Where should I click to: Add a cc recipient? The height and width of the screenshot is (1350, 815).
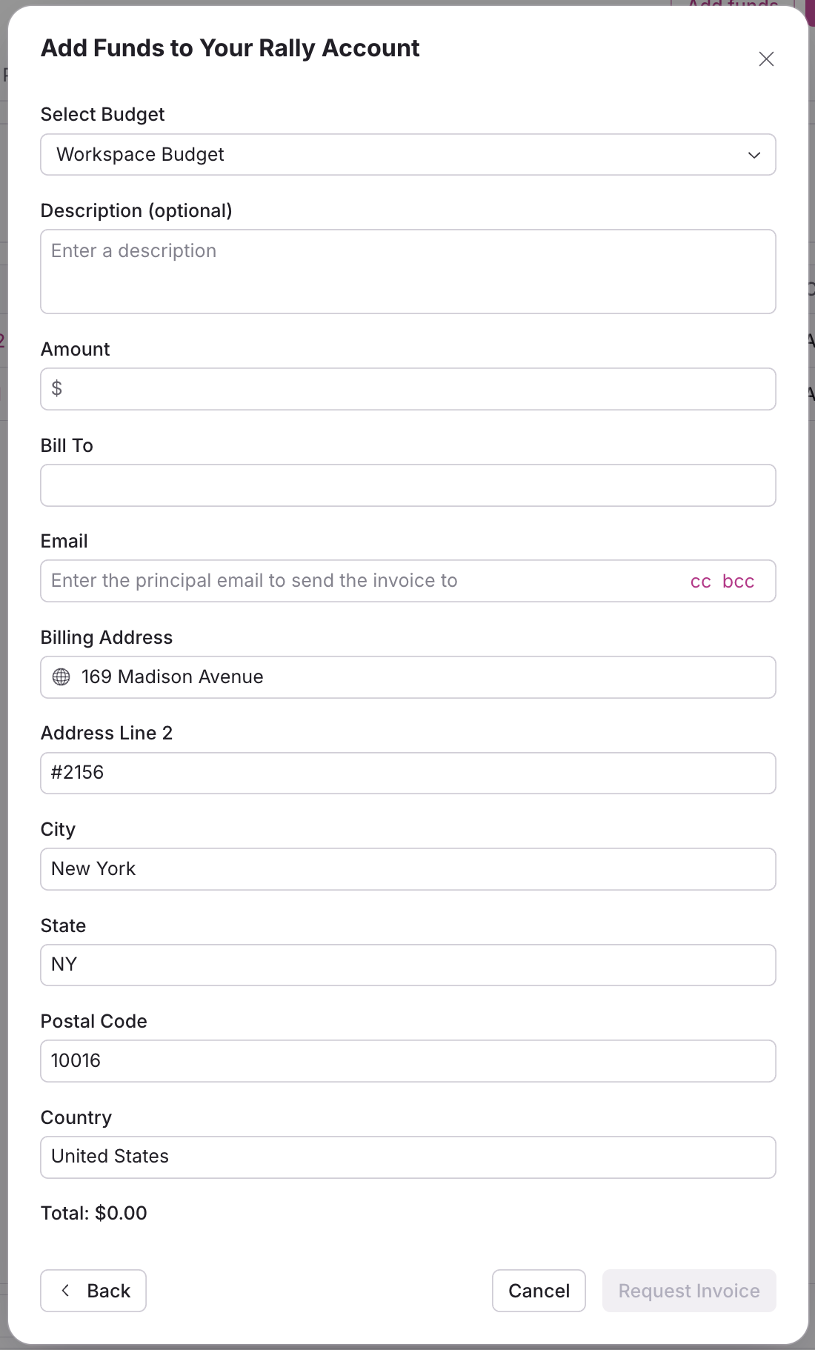tap(700, 582)
